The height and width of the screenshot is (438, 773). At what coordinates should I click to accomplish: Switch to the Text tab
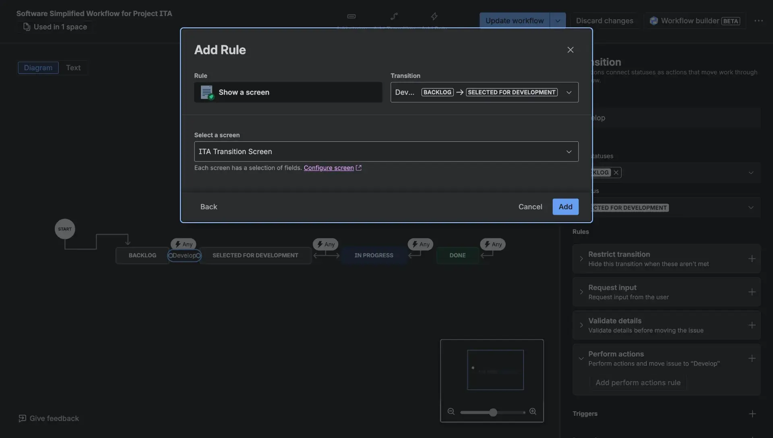point(73,68)
